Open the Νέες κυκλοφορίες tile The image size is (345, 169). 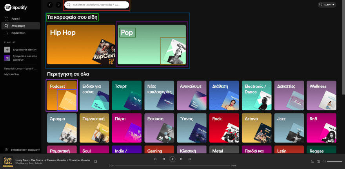(x=159, y=95)
